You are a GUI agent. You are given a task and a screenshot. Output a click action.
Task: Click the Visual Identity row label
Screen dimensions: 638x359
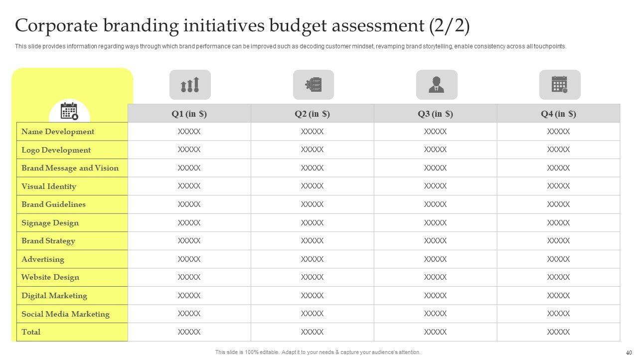pyautogui.click(x=49, y=186)
